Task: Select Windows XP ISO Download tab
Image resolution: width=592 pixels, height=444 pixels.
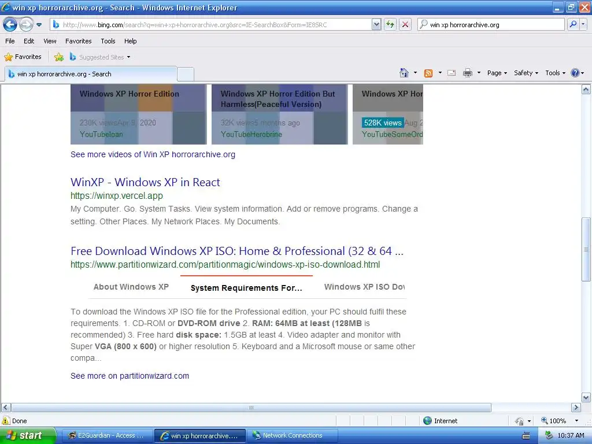Action: [x=364, y=287]
